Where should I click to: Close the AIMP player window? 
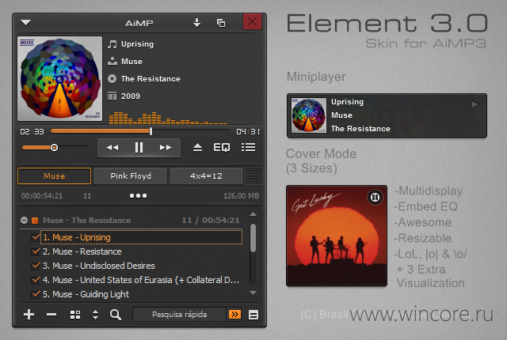click(252, 21)
